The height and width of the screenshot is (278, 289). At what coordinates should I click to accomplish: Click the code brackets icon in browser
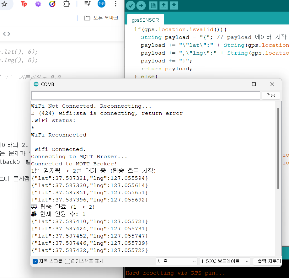[7, 34]
